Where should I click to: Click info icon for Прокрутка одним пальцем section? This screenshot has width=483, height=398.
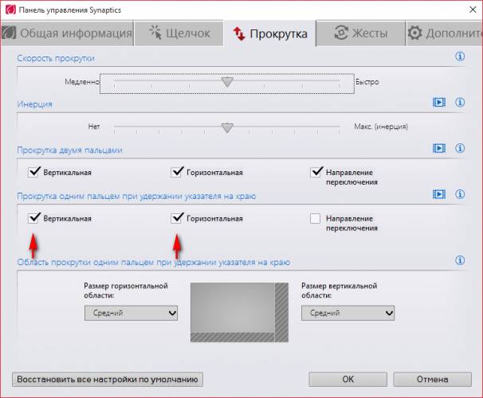click(460, 194)
